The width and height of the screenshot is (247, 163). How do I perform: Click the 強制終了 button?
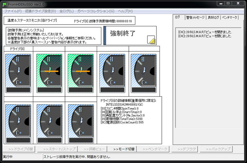pyautogui.click(x=130, y=35)
